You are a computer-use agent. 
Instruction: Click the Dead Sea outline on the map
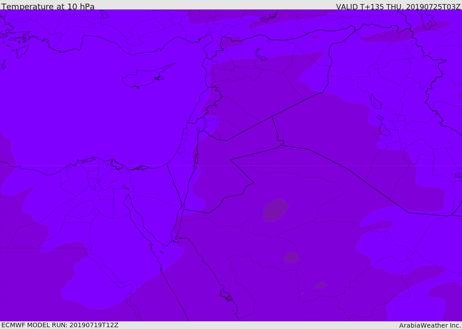pyautogui.click(x=196, y=159)
